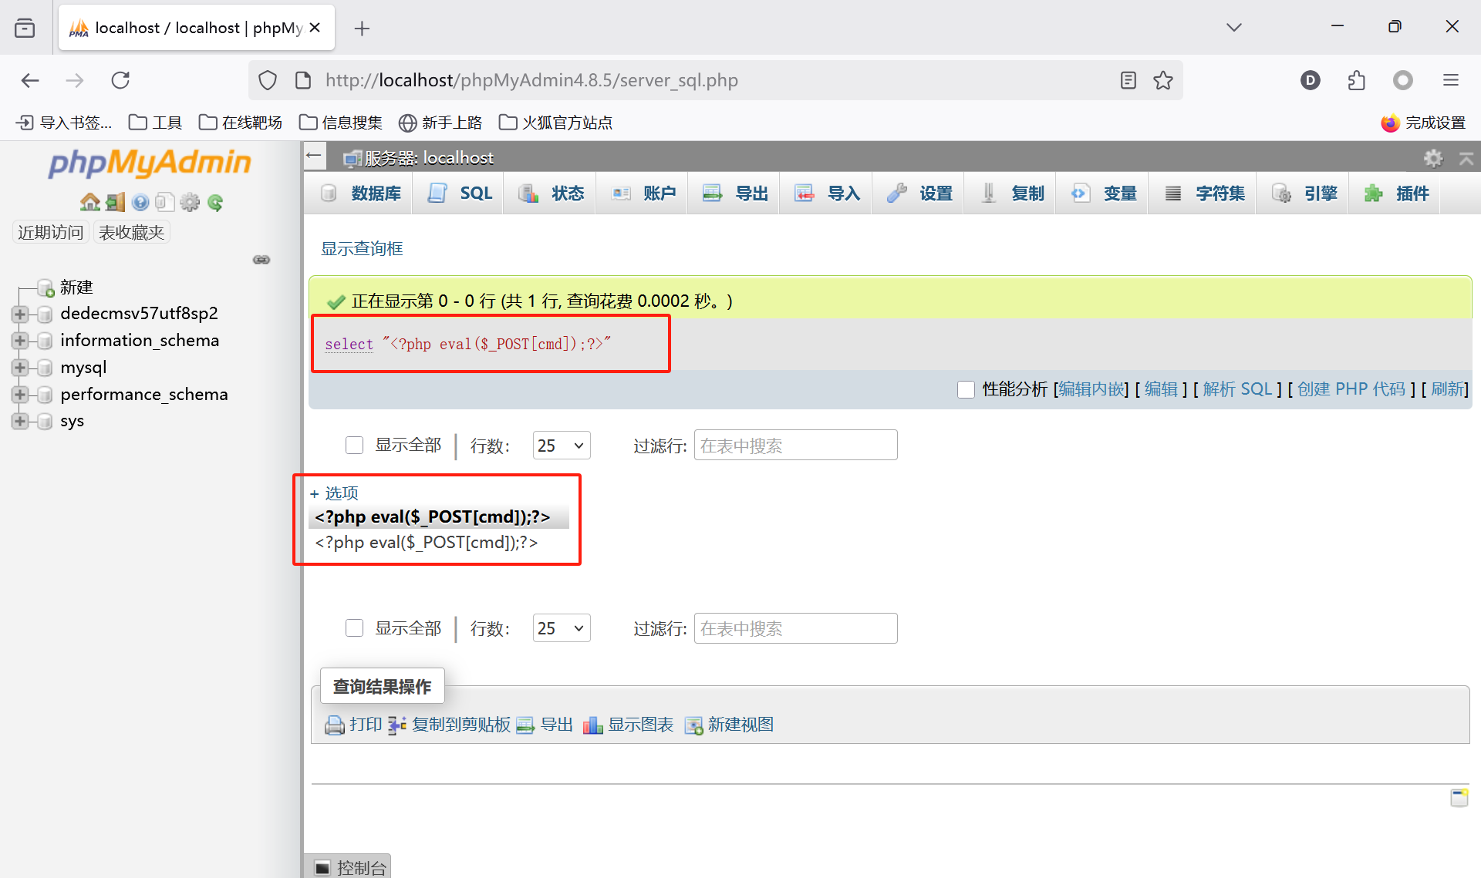Click 显示查询框 link
This screenshot has height=878, width=1481.
pyautogui.click(x=362, y=248)
